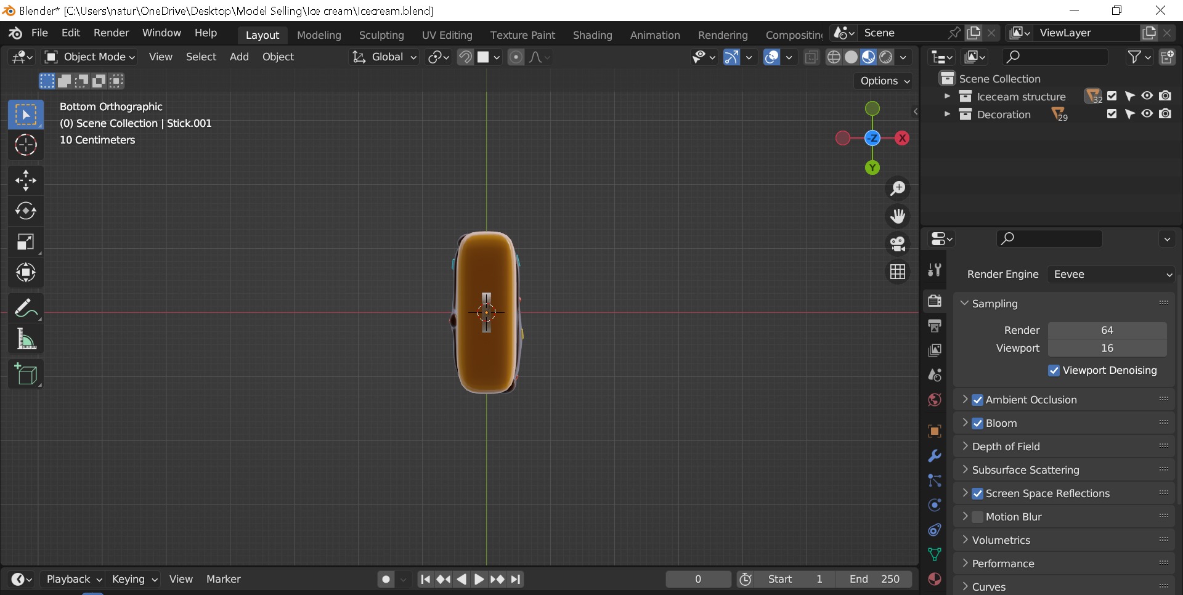Screen dimensions: 1183x595
Task: Choose the Move tool
Action: pos(26,180)
